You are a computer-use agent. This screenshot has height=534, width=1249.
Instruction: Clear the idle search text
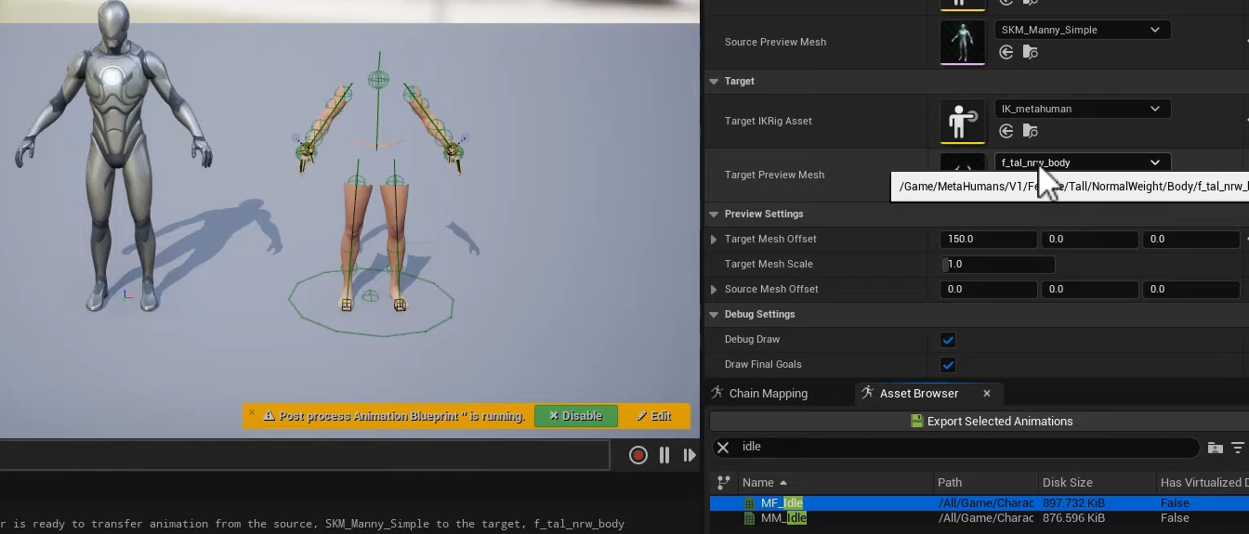click(723, 448)
